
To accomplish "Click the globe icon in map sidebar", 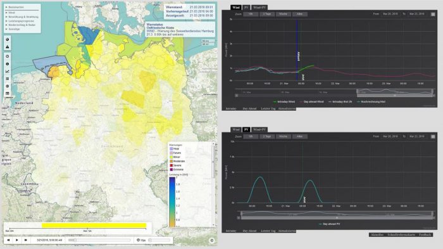I will tap(8, 40).
